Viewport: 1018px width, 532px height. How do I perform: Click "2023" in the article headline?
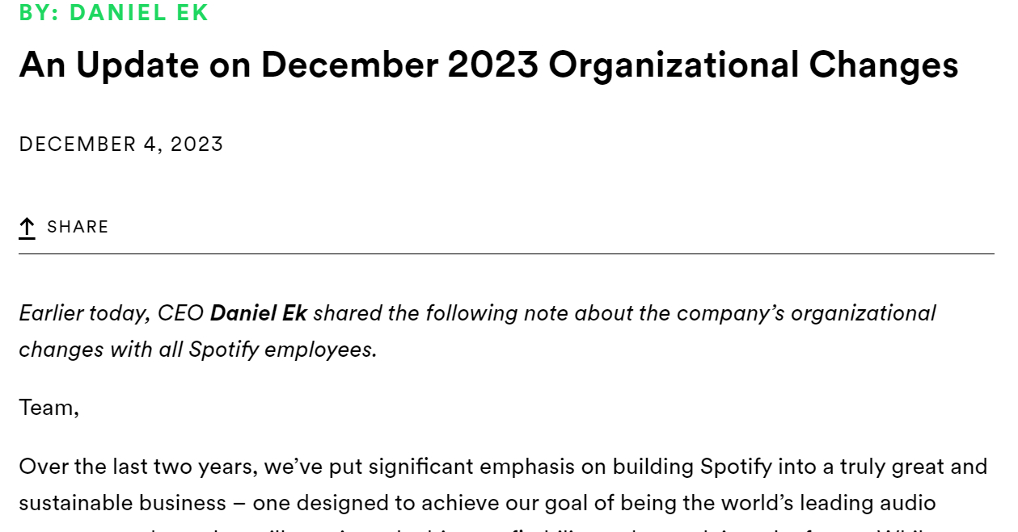(493, 65)
